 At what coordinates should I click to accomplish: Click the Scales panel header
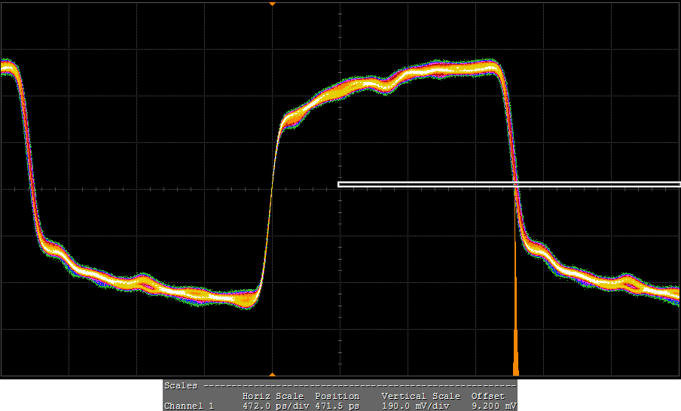181,385
